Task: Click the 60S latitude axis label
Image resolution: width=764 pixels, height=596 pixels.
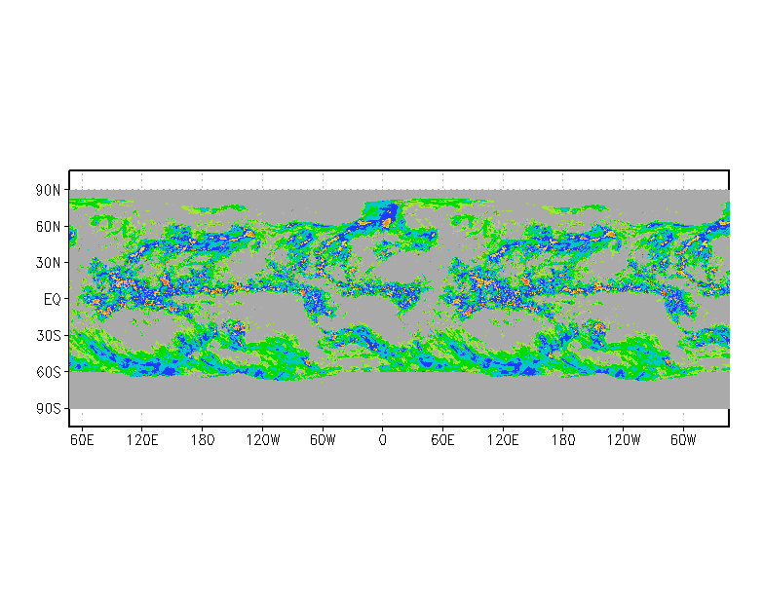Action: point(49,372)
